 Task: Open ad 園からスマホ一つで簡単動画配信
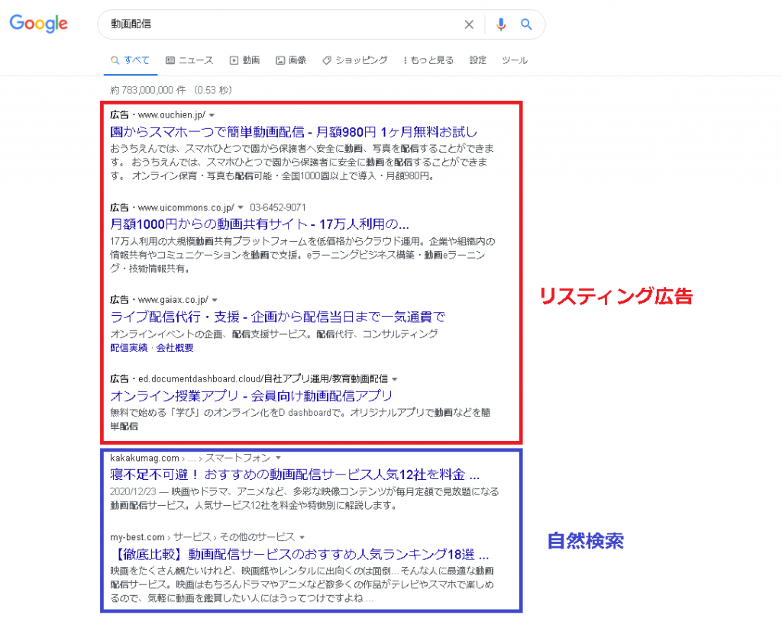[x=294, y=132]
